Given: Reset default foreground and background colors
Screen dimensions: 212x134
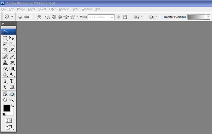Looking at the screenshot, I should coord(4,114).
